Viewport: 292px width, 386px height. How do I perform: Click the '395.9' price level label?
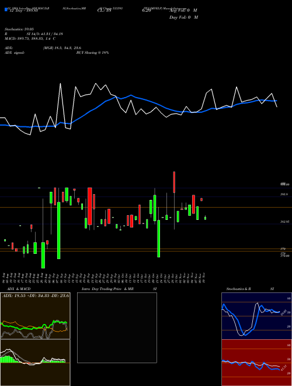284,195
